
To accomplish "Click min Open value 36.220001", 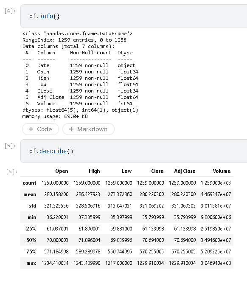I will pos(57,217).
